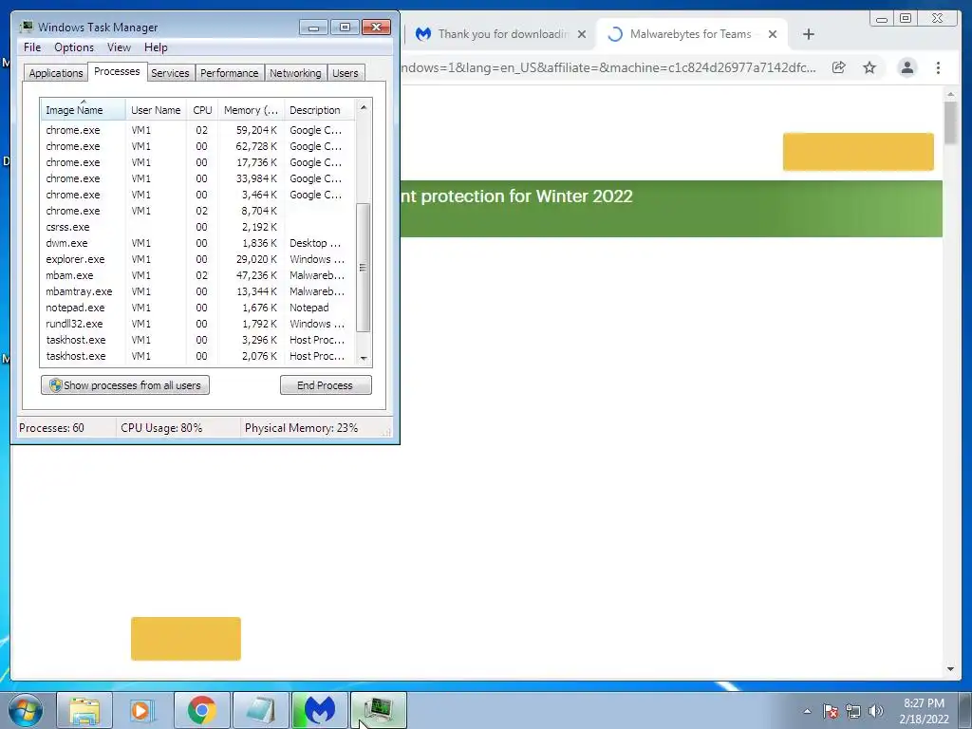Select the mbamtray.exe process row
Viewport: 972px width, 729px height.
pos(198,291)
